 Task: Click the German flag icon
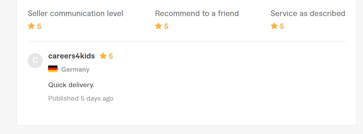coord(53,69)
